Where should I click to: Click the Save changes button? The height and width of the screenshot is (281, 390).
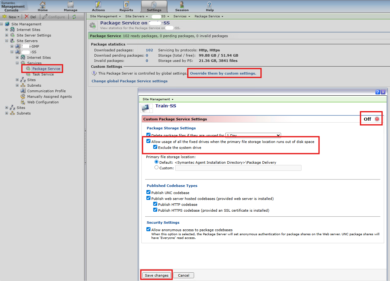(x=157, y=275)
